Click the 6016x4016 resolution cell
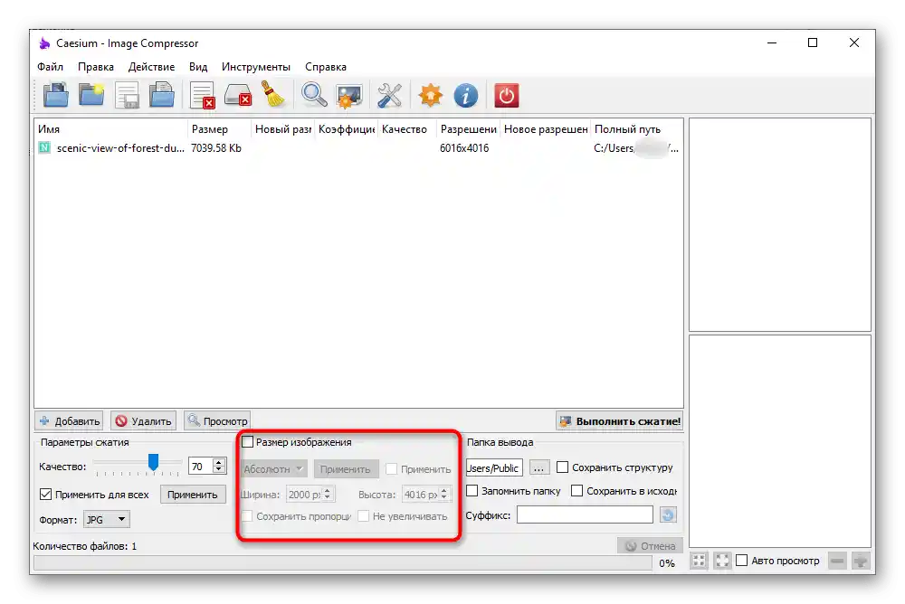The height and width of the screenshot is (604, 905). [x=464, y=148]
